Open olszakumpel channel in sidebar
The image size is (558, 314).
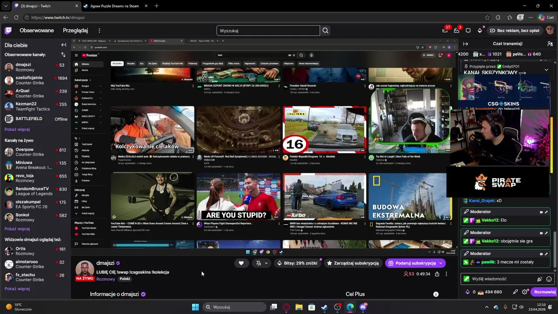(x=36, y=204)
